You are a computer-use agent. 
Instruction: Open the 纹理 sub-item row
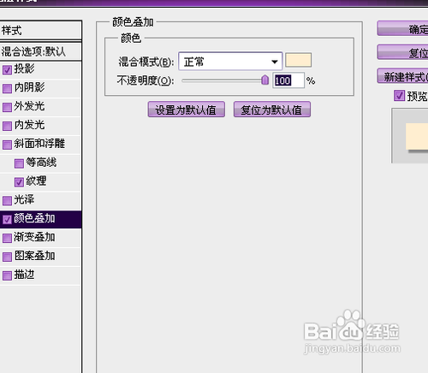tap(40, 182)
